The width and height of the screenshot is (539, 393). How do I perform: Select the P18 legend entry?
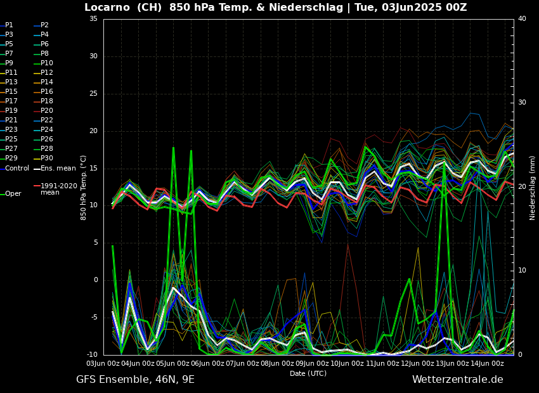[43, 101]
